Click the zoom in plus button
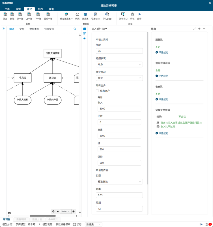Viewport: 213px width, 227px height. [74, 211]
